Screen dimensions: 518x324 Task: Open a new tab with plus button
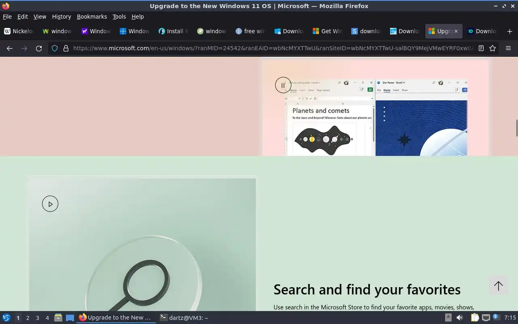point(510,31)
